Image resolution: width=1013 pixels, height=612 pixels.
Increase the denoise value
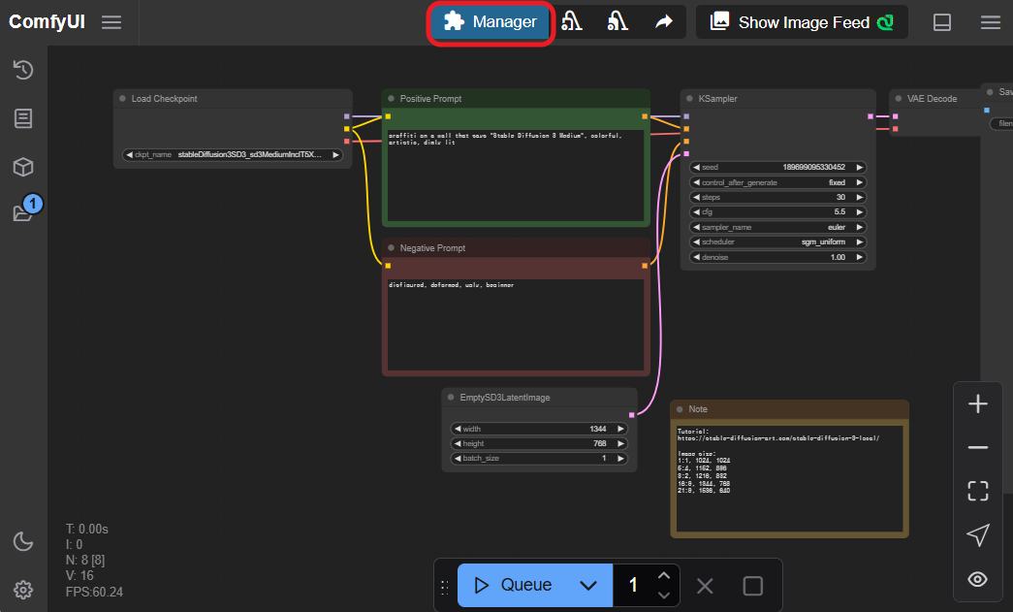click(x=860, y=257)
